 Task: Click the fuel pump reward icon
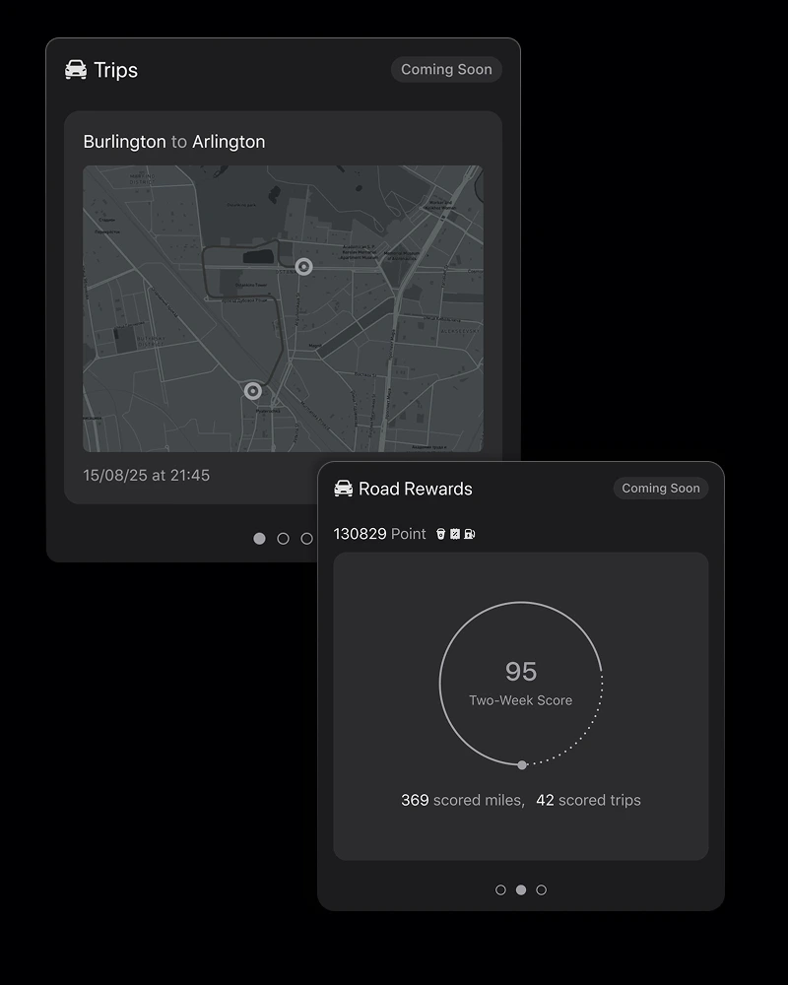coord(469,534)
